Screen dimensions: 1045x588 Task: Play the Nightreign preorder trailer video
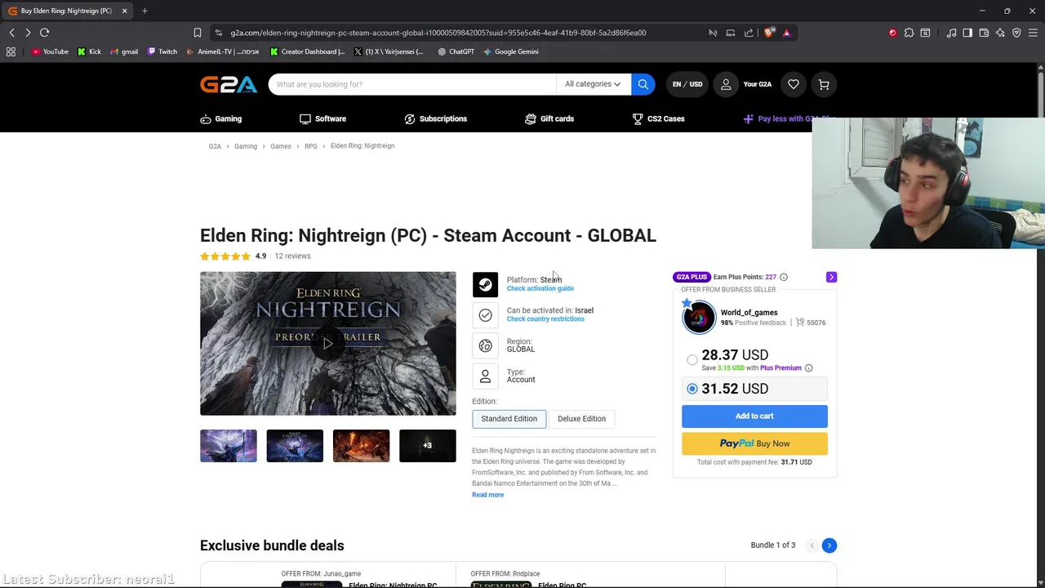pos(328,343)
